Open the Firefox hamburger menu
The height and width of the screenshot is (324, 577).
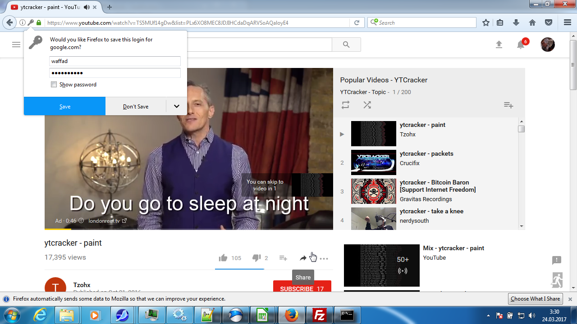(x=568, y=22)
